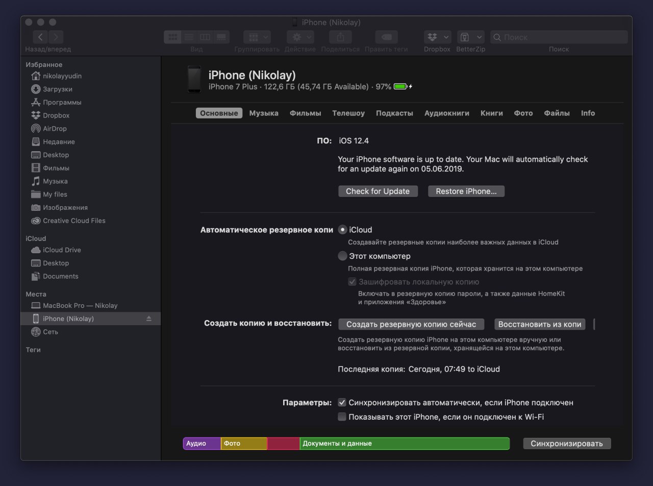
Task: Select iCloud backup radio button
Action: [x=342, y=230]
